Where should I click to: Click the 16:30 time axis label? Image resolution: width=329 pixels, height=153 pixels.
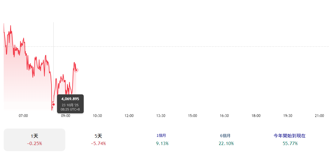pyautogui.click(x=224, y=116)
